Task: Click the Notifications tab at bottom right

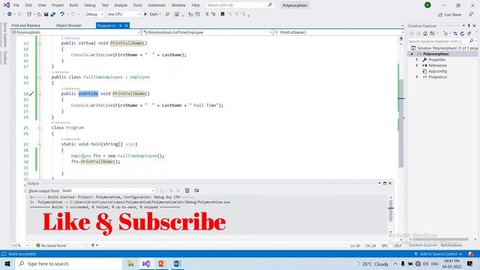Action: [x=451, y=245]
